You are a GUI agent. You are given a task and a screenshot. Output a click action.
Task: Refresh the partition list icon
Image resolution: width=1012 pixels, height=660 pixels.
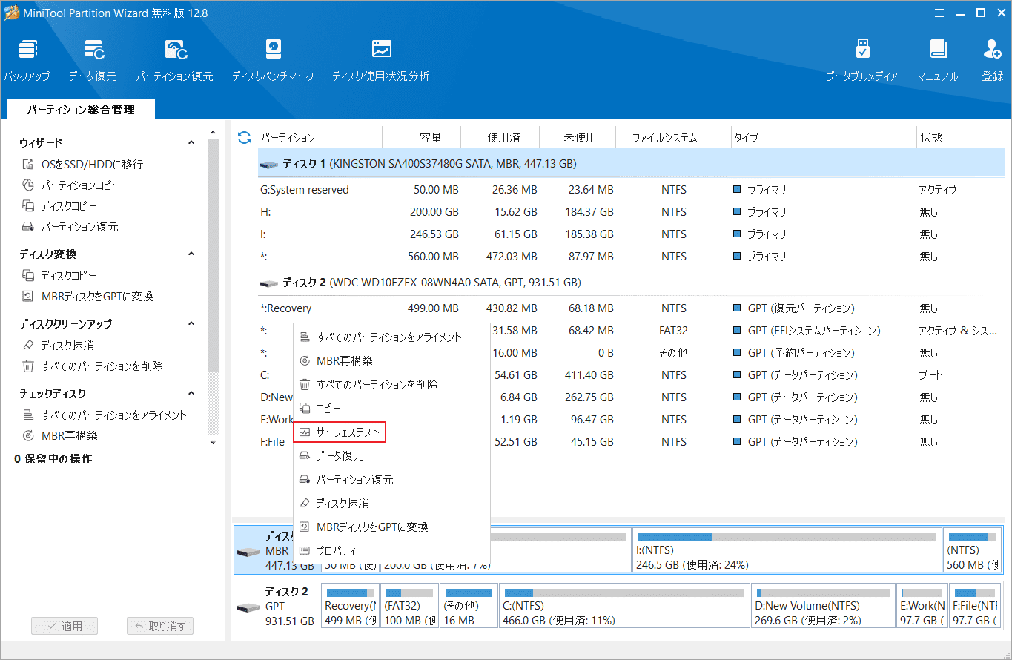click(244, 137)
